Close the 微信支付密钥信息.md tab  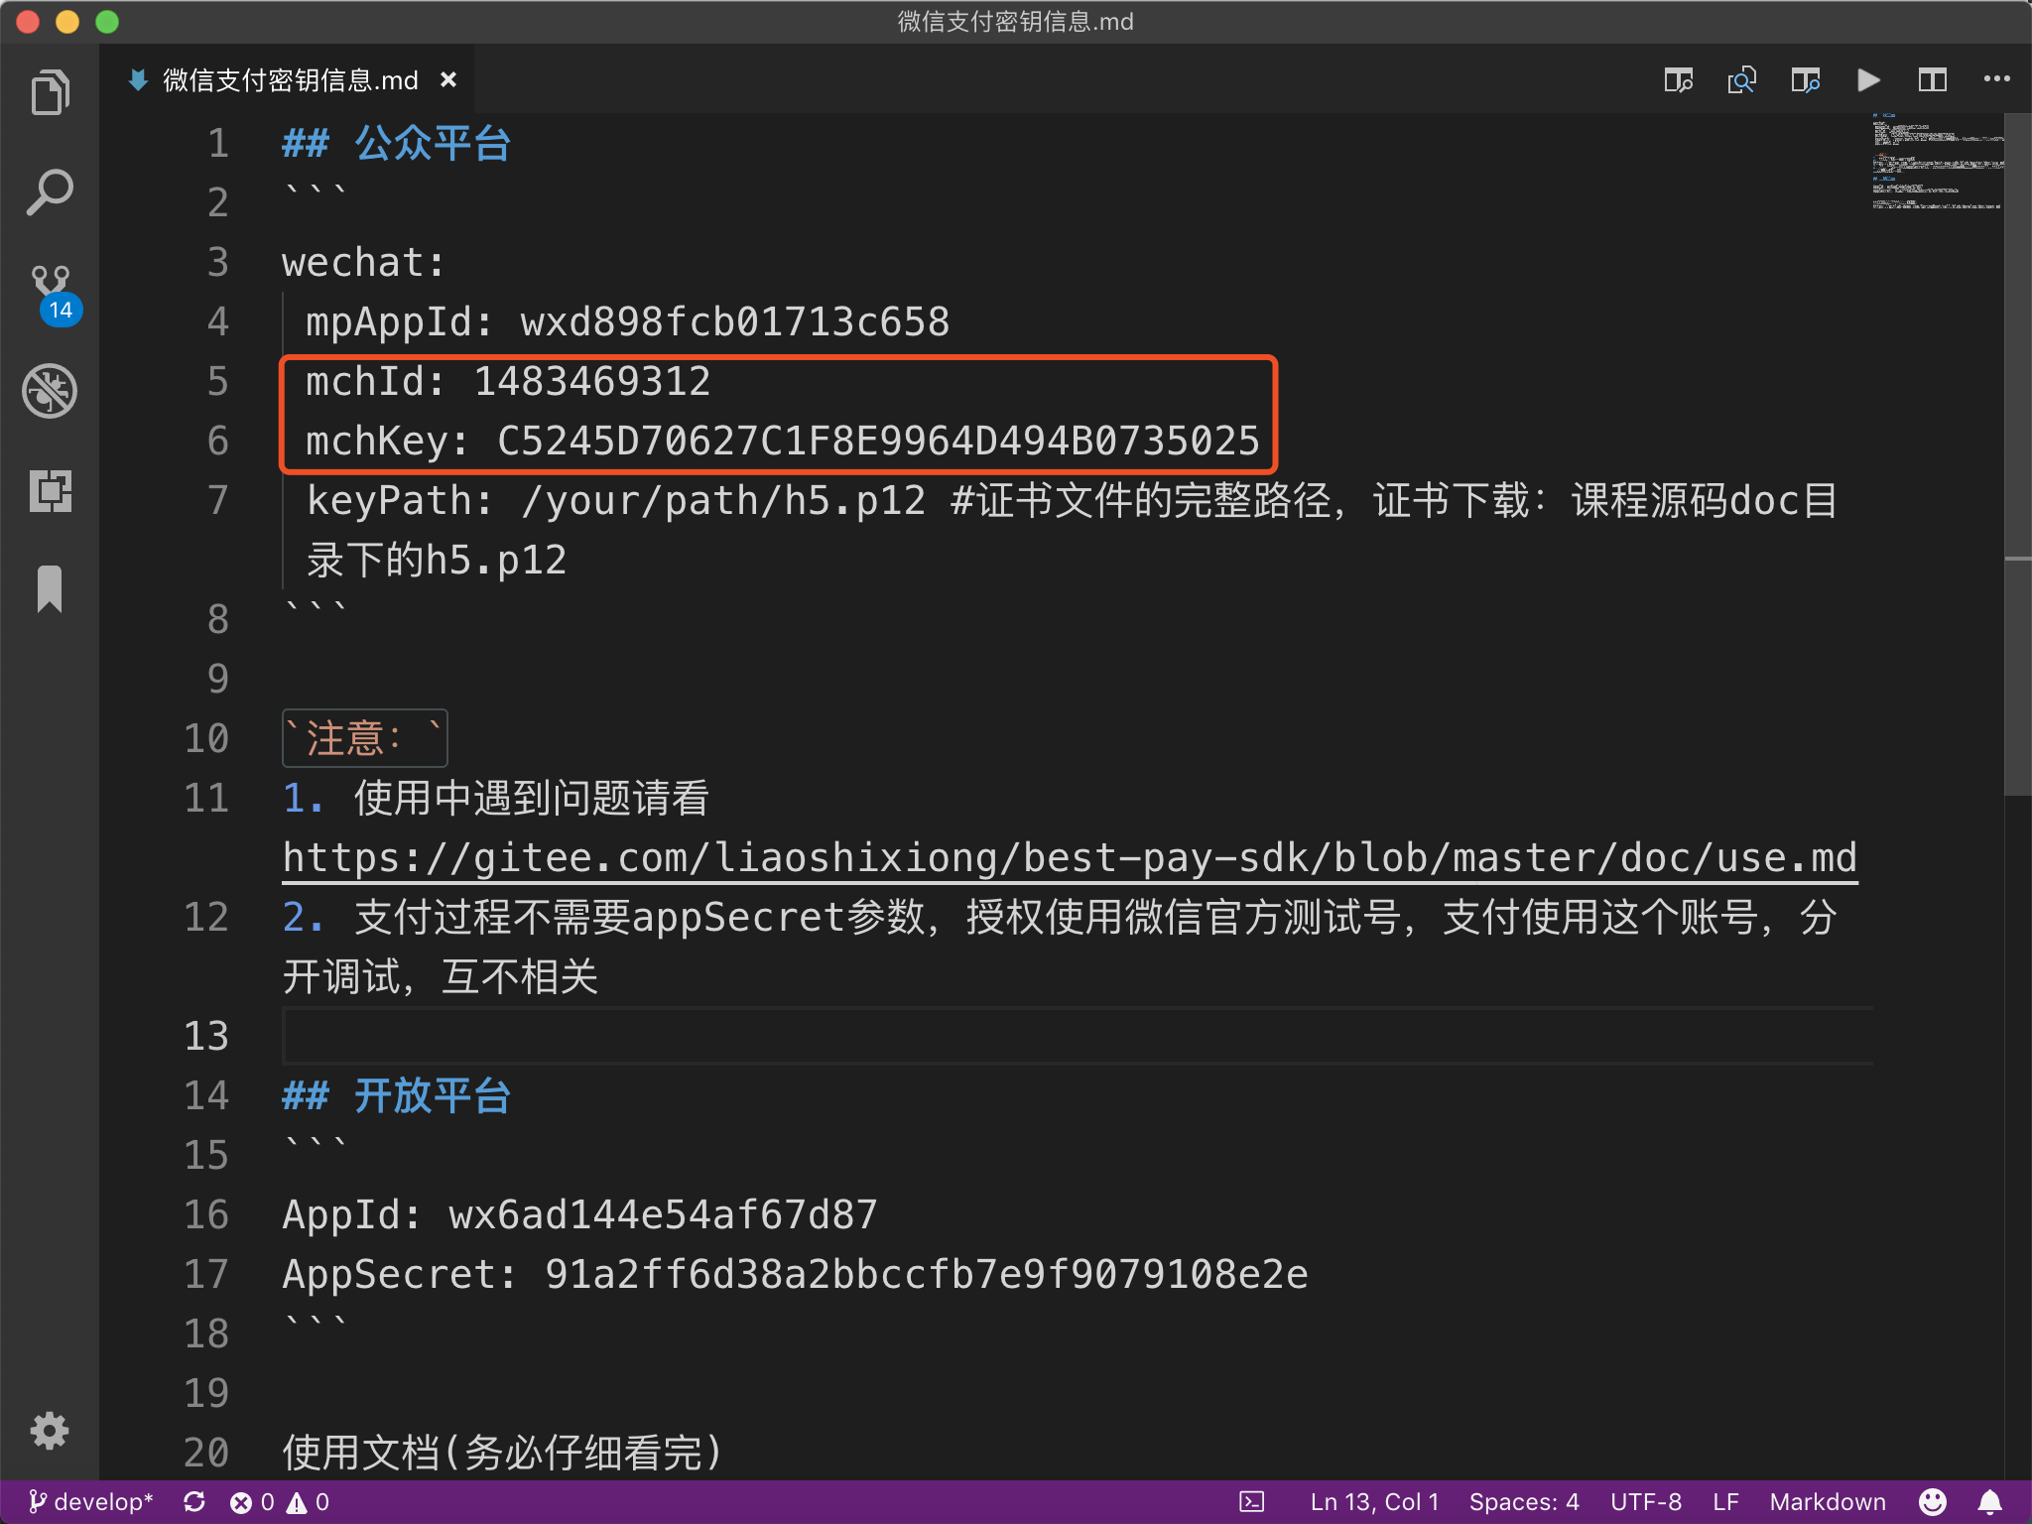pos(448,79)
